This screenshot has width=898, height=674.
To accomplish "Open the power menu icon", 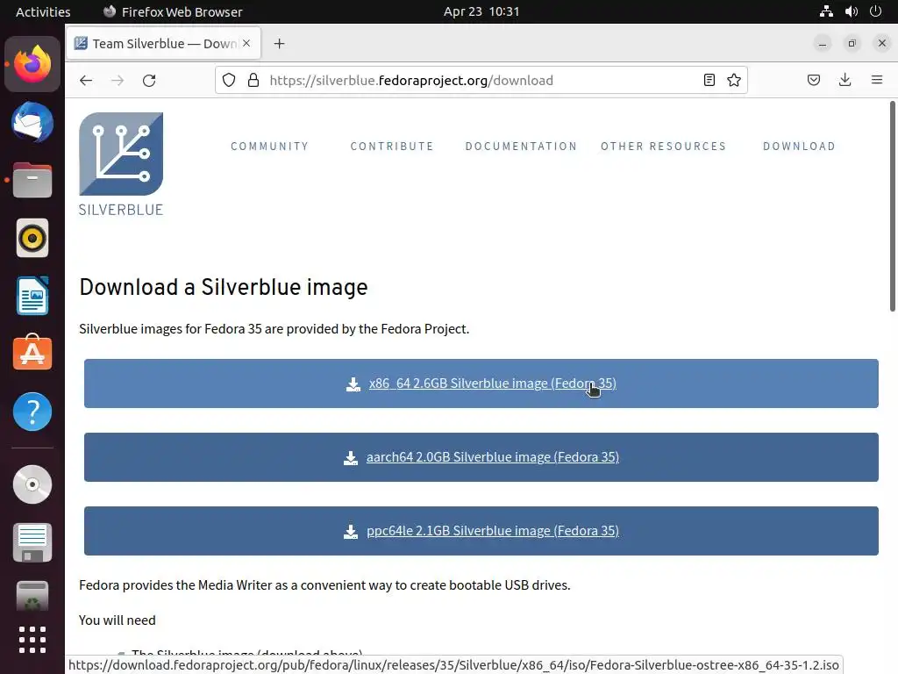I will tap(875, 11).
